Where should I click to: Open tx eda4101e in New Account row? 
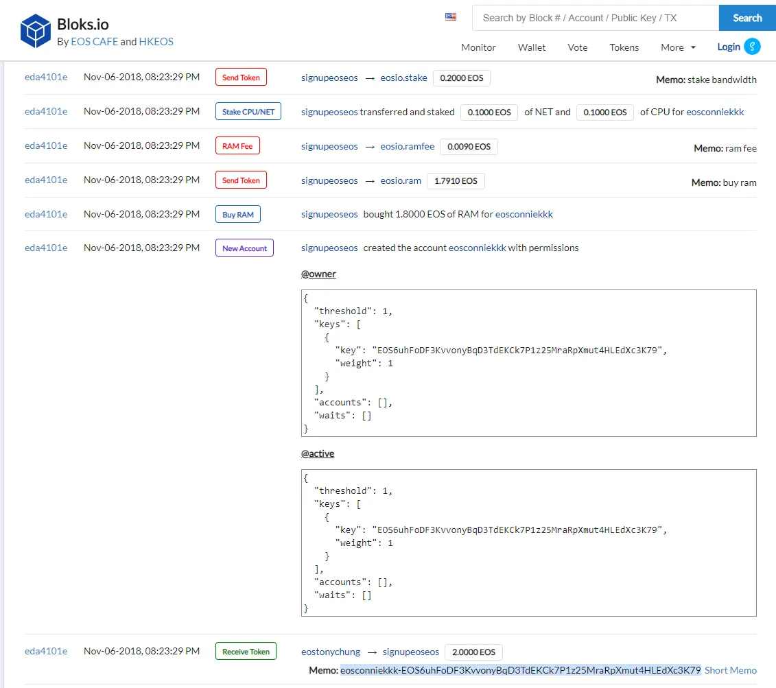coord(46,248)
